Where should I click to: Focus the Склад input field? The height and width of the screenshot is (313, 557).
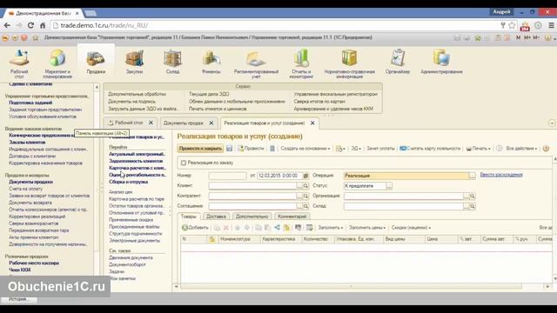click(x=403, y=206)
